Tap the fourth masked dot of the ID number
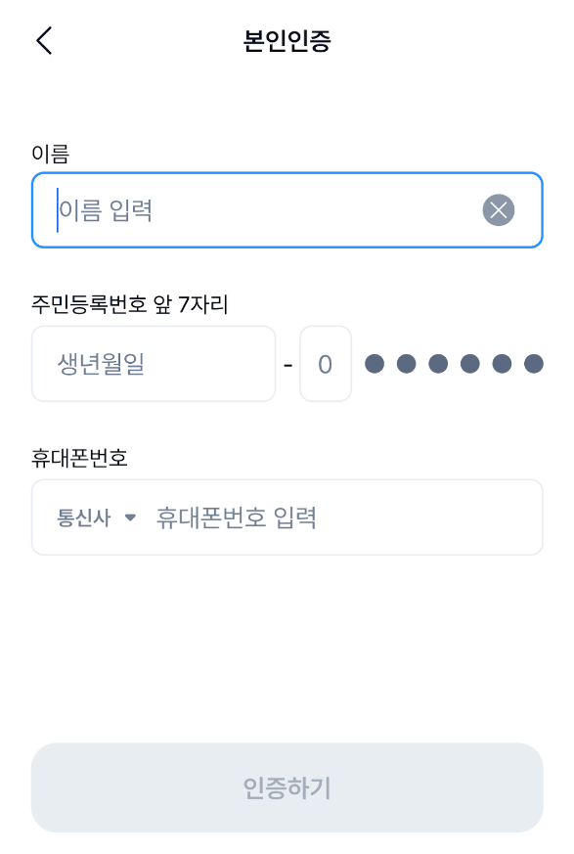The height and width of the screenshot is (854, 574). pyautogui.click(x=470, y=364)
